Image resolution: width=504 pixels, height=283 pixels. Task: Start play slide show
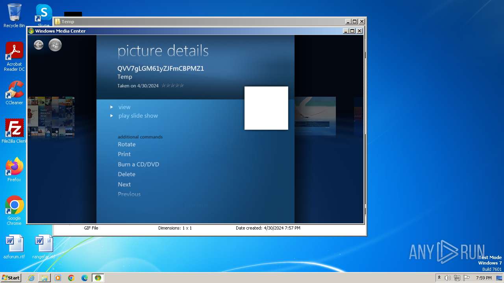(x=138, y=116)
